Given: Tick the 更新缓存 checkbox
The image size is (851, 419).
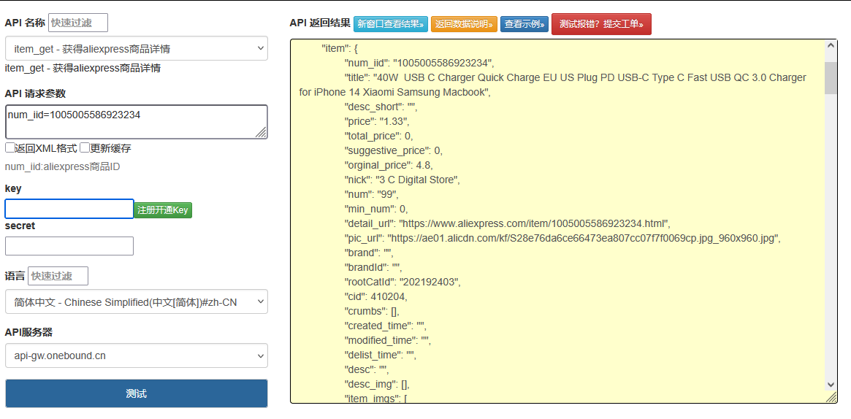Looking at the screenshot, I should pyautogui.click(x=84, y=147).
